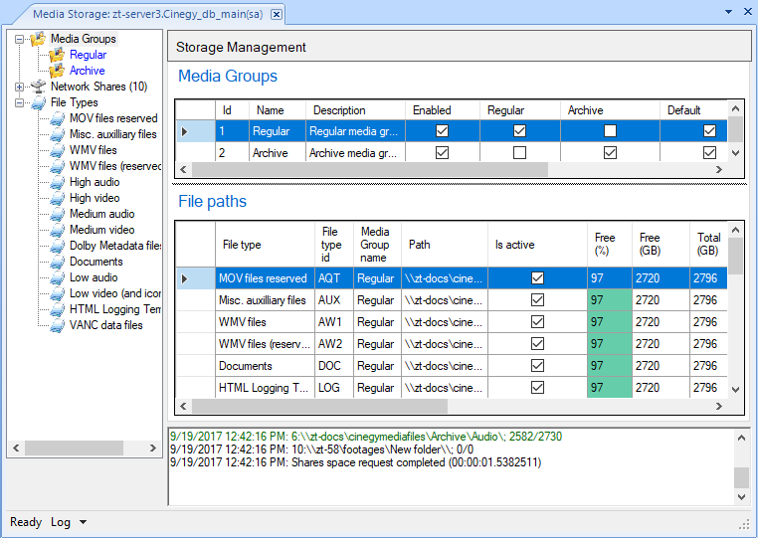The width and height of the screenshot is (758, 538).
Task: Toggle Default checkbox in Regular group row
Action: (x=709, y=131)
